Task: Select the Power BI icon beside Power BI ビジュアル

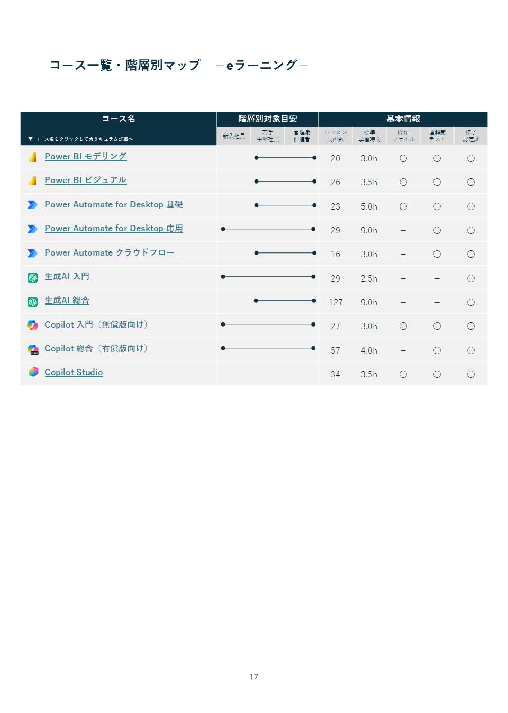Action: [x=32, y=180]
